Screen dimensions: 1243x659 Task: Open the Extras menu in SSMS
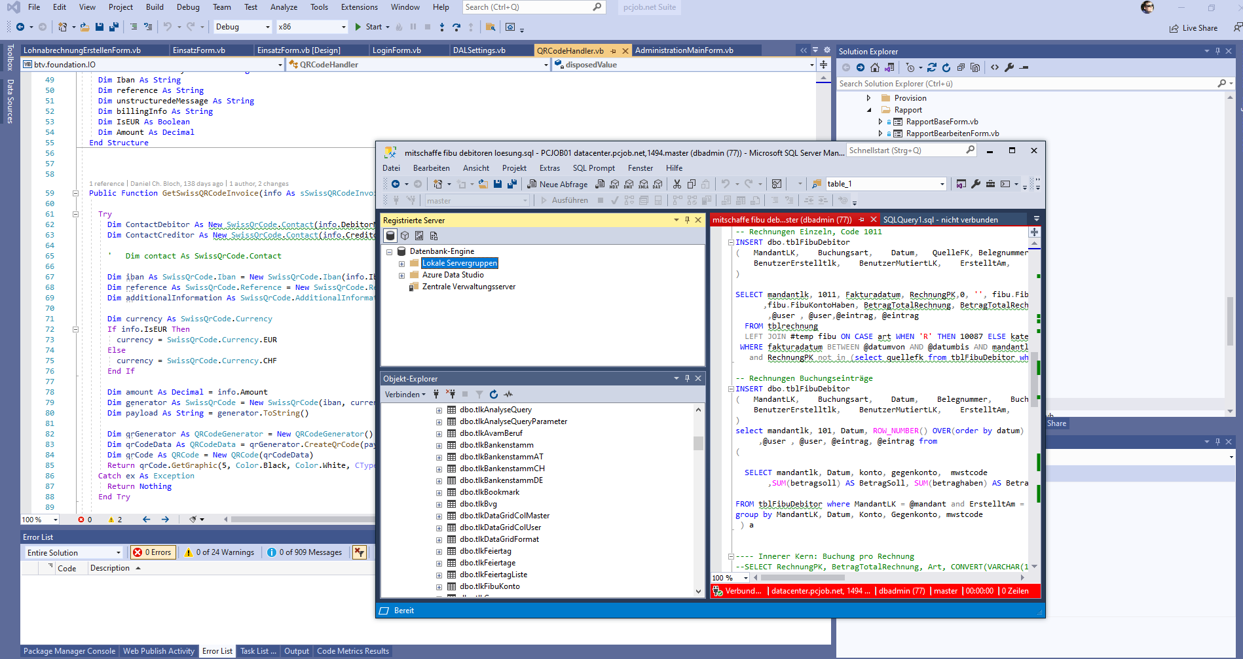pyautogui.click(x=549, y=168)
